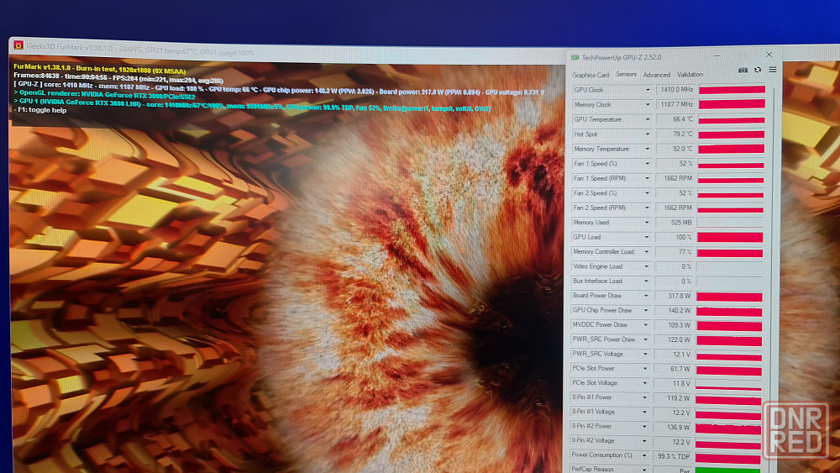Click the GPU Load red graph bar
The width and height of the screenshot is (840, 473).
(x=730, y=238)
